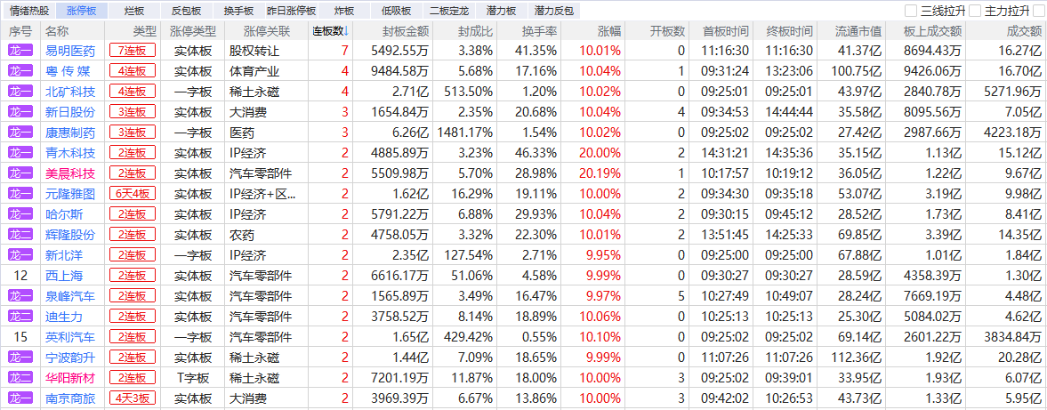Enable the 三线拉升 checkbox
This screenshot has height=410, width=1047.
(911, 11)
